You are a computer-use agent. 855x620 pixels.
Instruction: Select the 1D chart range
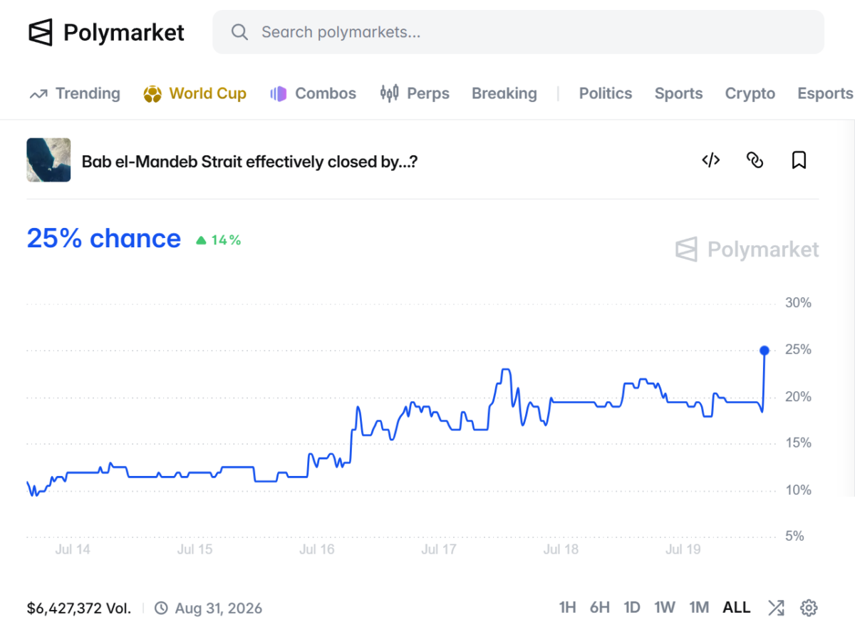(632, 608)
